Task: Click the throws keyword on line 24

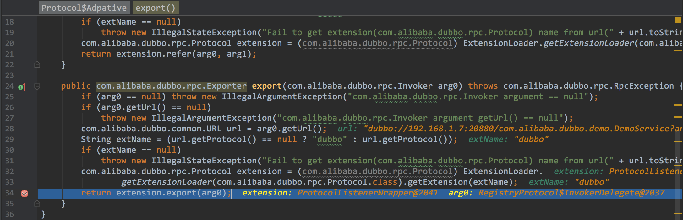Action: [483, 86]
